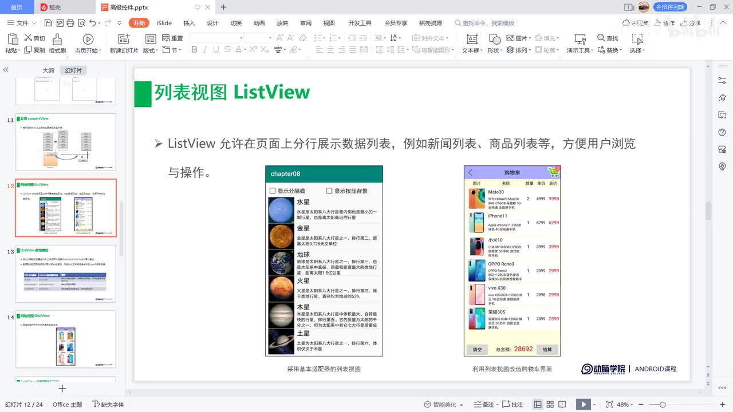
Task: Expand Replace (替换) dropdown
Action: click(x=609, y=50)
